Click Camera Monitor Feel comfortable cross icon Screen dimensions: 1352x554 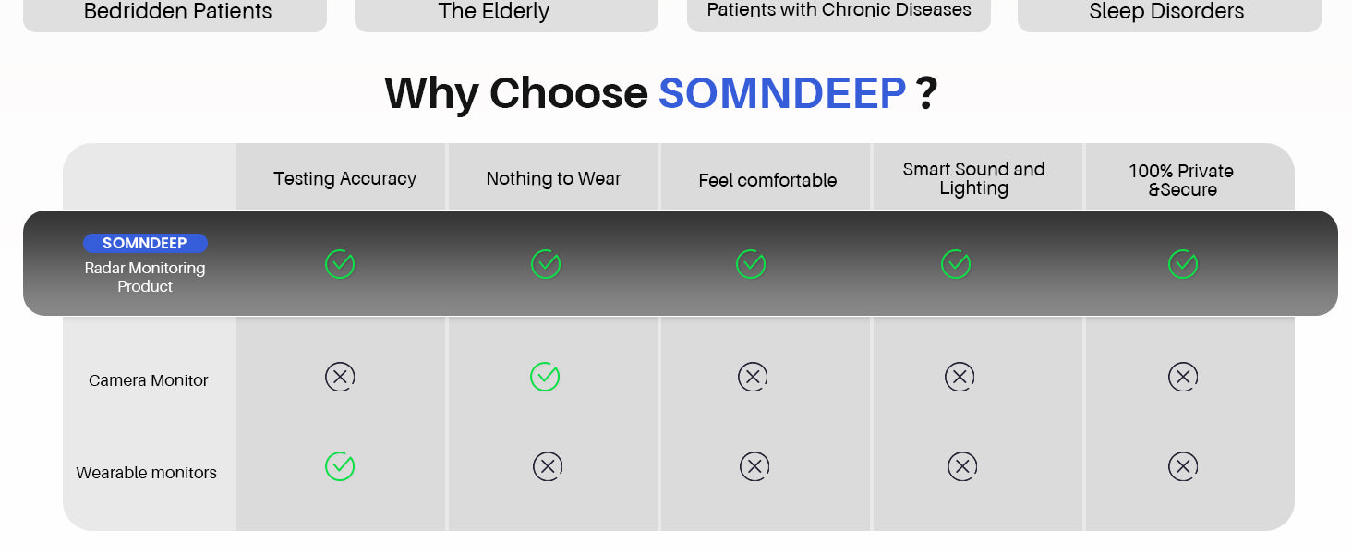pos(753,377)
